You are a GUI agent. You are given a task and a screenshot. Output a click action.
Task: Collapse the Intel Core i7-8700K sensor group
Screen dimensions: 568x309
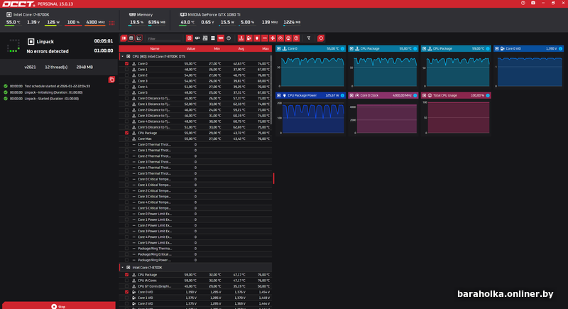pyautogui.click(x=122, y=267)
